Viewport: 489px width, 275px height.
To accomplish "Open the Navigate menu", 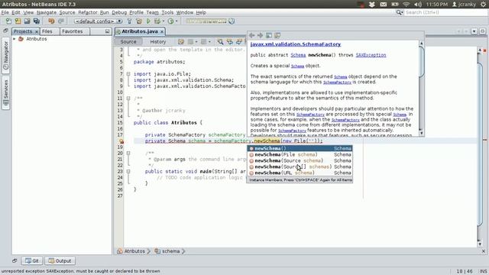I will 47,12.
